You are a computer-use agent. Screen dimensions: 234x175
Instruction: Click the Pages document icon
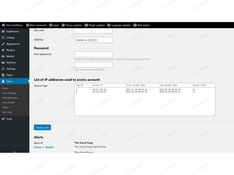[3, 75]
